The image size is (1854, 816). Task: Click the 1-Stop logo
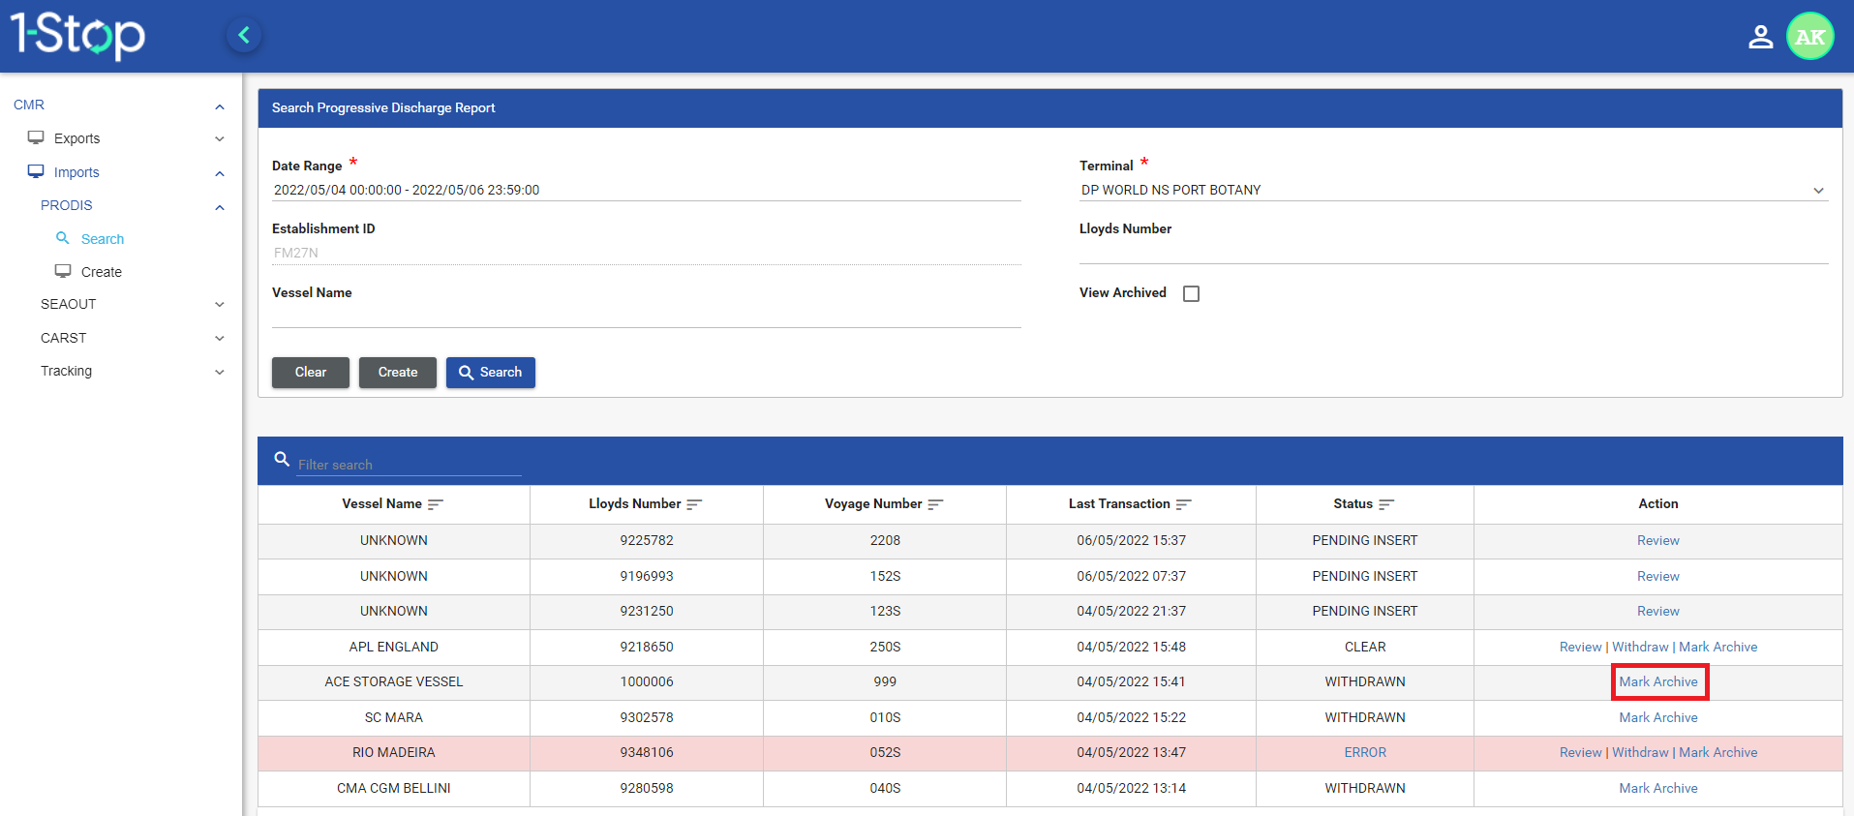click(77, 35)
